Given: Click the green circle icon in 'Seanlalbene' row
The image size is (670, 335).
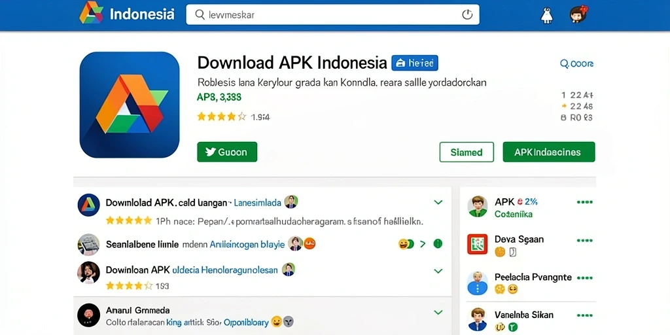Looking at the screenshot, I should 438,244.
